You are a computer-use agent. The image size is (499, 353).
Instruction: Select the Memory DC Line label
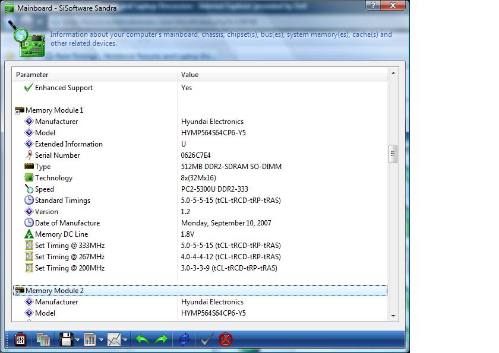61,234
